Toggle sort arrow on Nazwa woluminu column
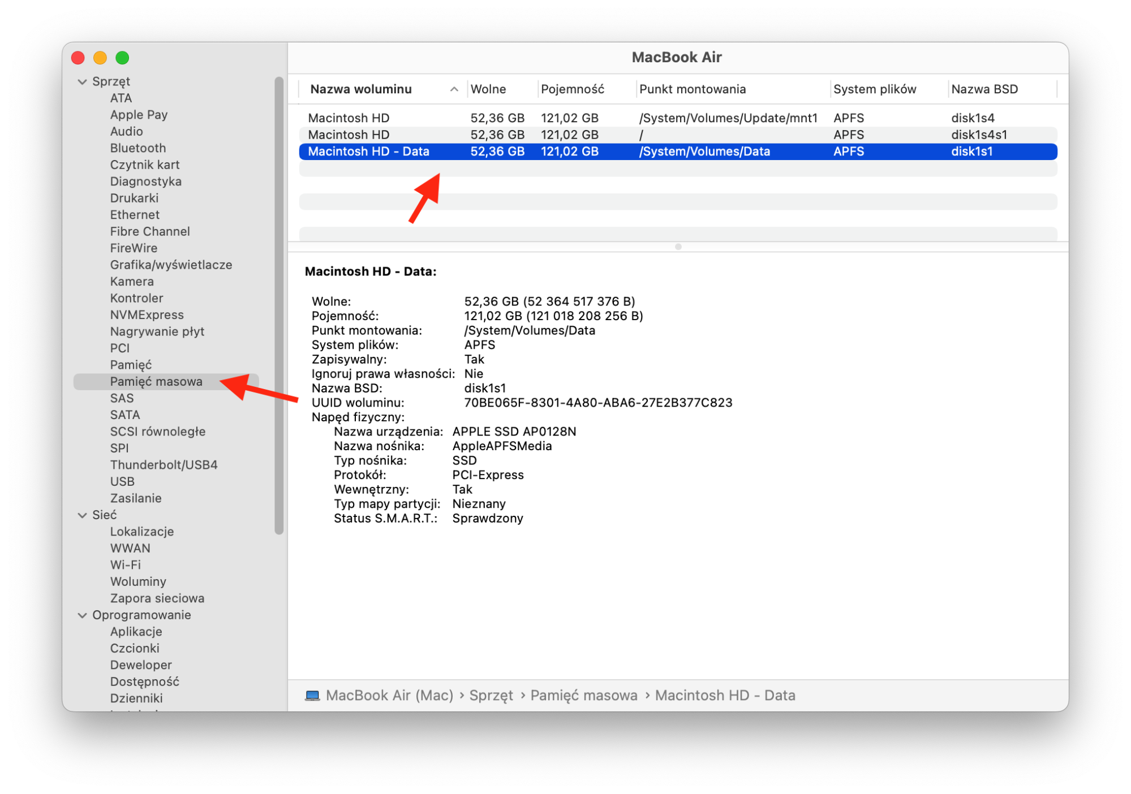 (x=454, y=89)
